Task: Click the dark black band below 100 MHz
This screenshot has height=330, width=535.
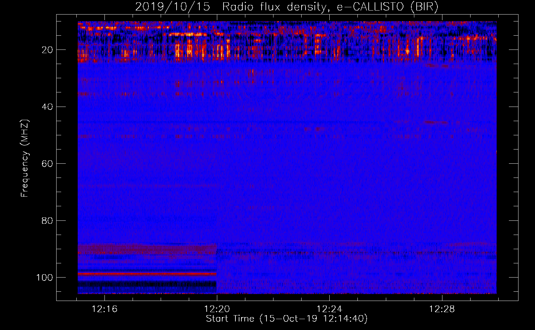Action: click(x=147, y=284)
